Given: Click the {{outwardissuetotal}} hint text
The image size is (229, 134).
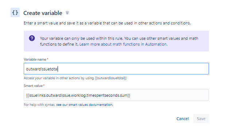Looking at the screenshot, I should tap(110, 78).
